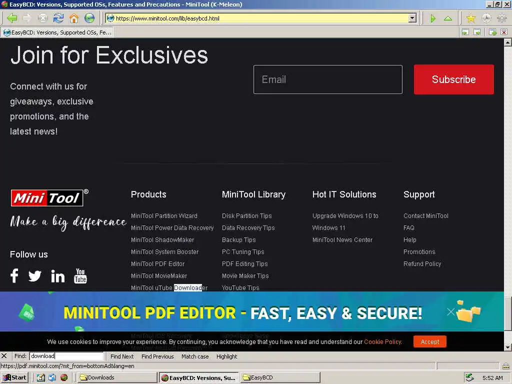The image size is (512, 384).
Task: Click the green Up triangle icon
Action: click(x=448, y=18)
